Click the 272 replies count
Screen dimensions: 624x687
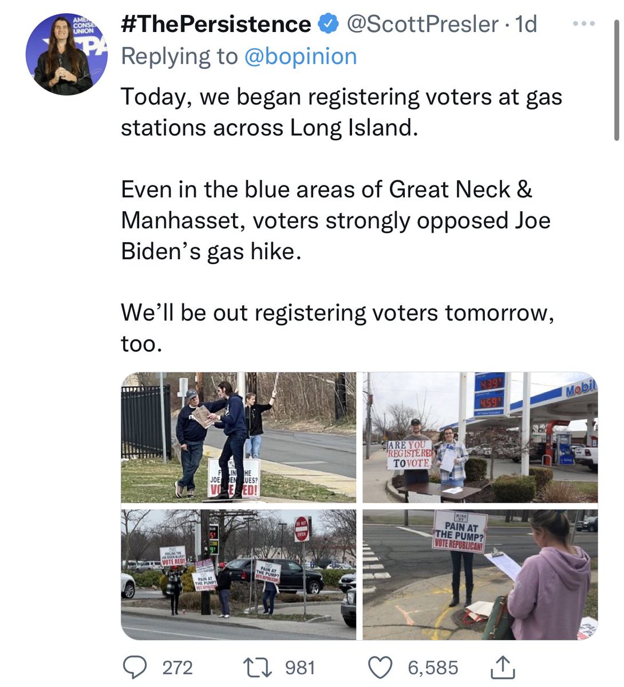tap(177, 668)
